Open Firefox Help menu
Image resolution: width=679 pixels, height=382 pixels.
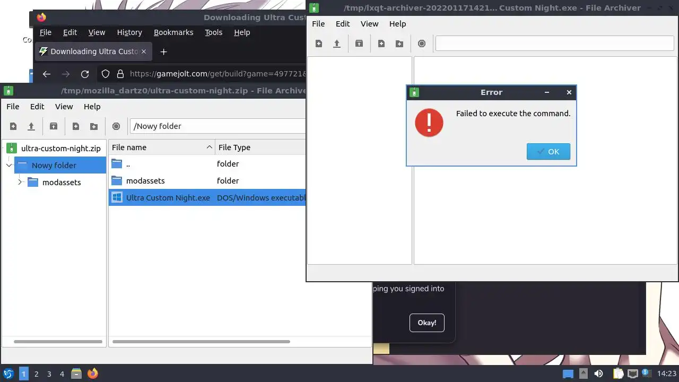(242, 32)
